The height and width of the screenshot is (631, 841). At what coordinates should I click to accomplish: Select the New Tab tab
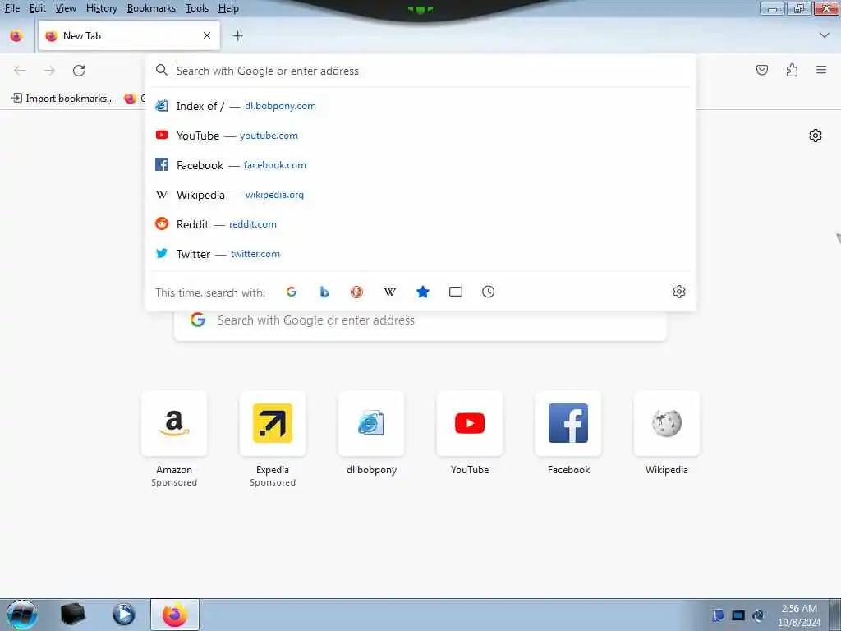click(129, 35)
